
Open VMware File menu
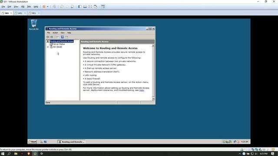pos(3,6)
